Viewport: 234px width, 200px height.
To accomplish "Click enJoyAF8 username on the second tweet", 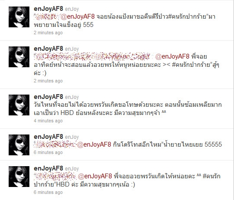I will (48, 49).
